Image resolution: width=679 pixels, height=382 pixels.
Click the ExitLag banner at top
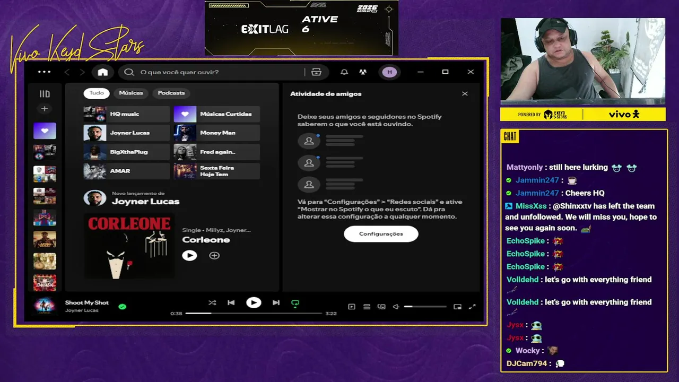[301, 28]
